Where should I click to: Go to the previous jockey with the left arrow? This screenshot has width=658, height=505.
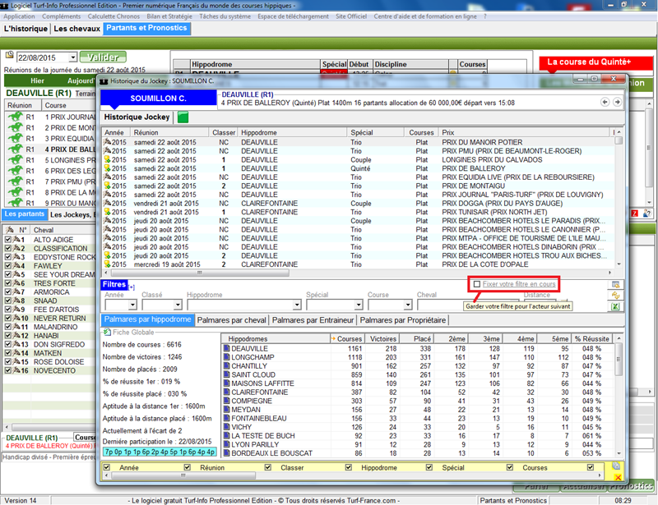(x=605, y=103)
